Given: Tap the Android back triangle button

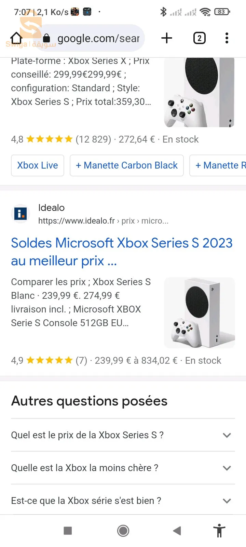Looking at the screenshot, I should pos(177,531).
